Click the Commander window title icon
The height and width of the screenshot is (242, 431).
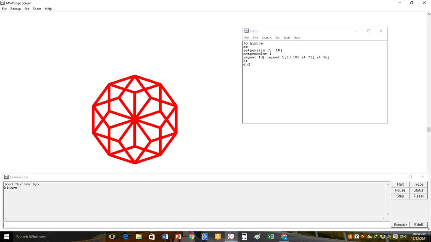click(x=6, y=177)
